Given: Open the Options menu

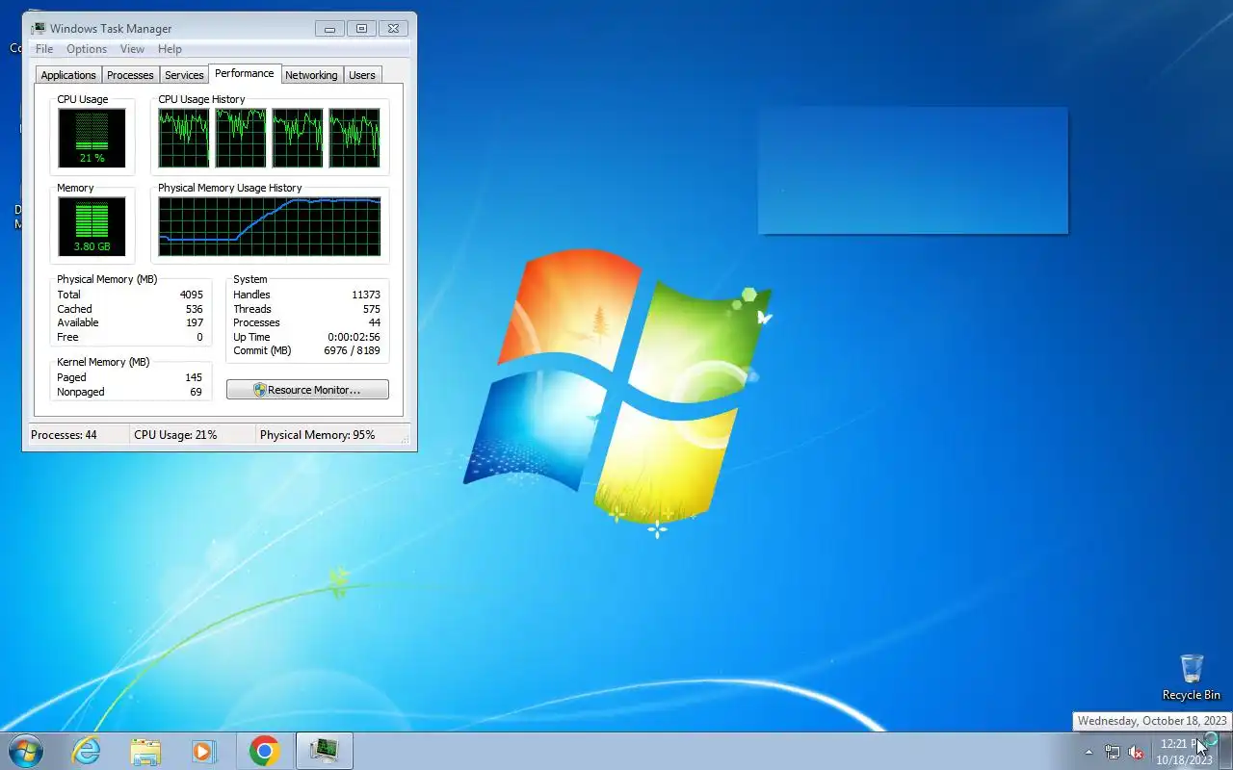Looking at the screenshot, I should 87,49.
